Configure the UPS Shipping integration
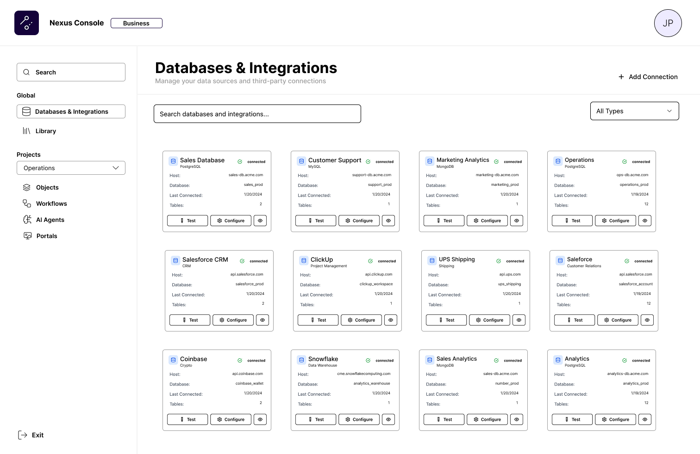Screen dimensions: 700x454 click(x=489, y=320)
